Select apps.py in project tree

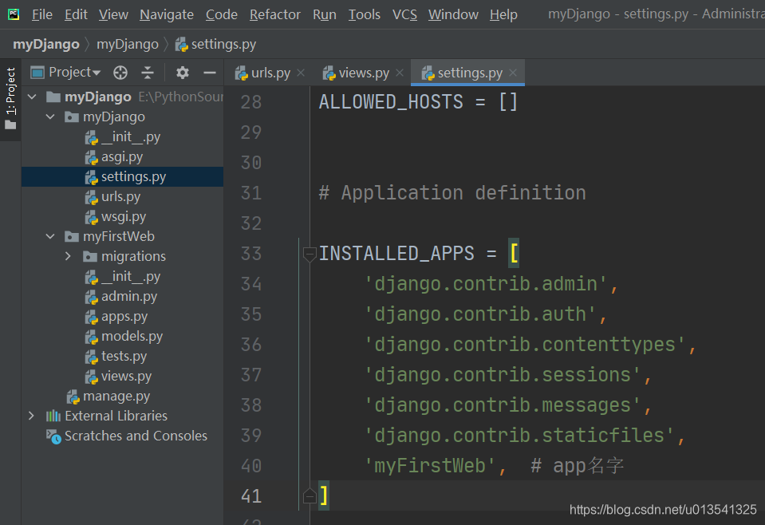pos(124,317)
